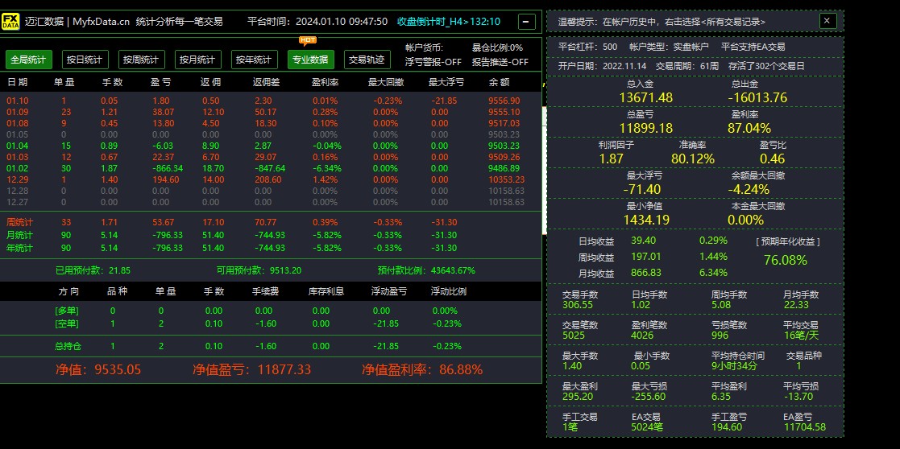Select the 12.29 date row
Image resolution: width=900 pixels, height=449 pixels.
271,179
